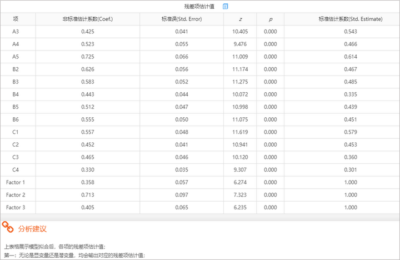Screen dimensions: 400x260
Task: Select row label C1
Action: 16,132
